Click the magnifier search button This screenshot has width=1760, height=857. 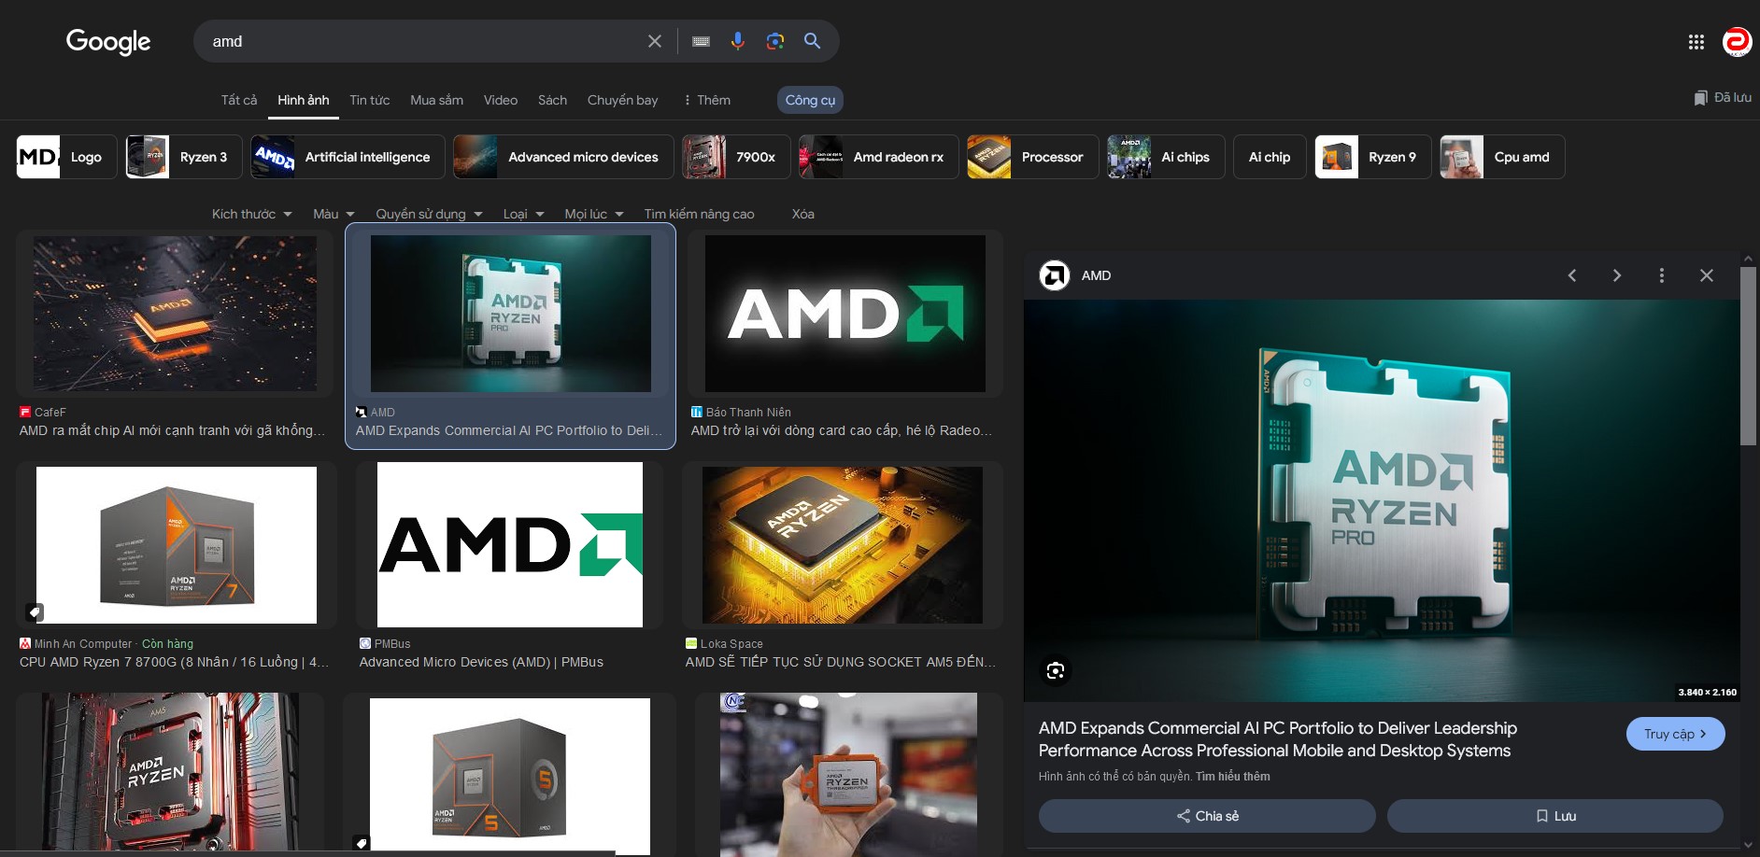(x=813, y=41)
